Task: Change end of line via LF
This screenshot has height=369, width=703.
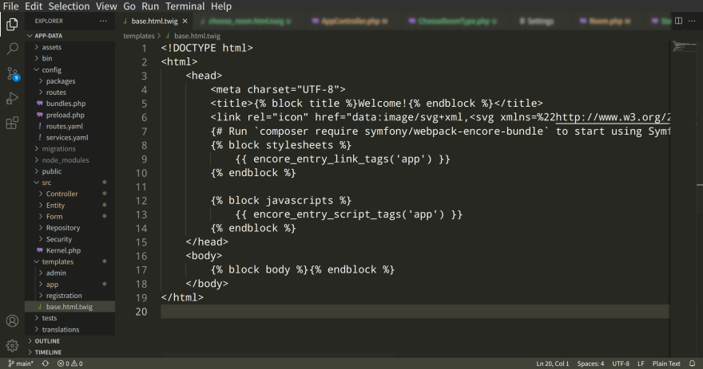Action: coord(641,363)
